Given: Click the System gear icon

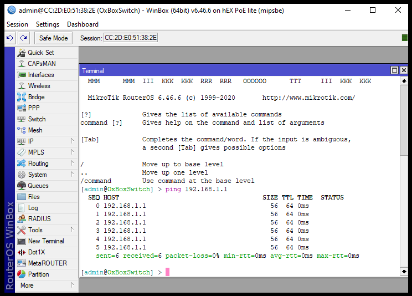Looking at the screenshot, I should click(21, 175).
